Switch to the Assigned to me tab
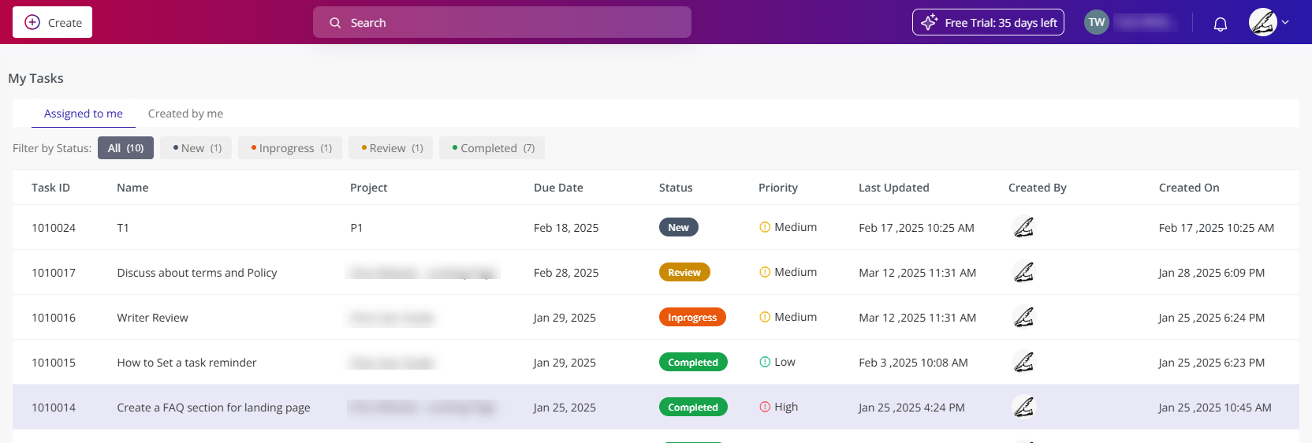Screen dimensions: 1312x443 click(x=84, y=114)
